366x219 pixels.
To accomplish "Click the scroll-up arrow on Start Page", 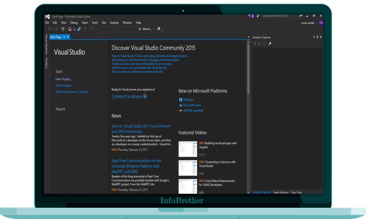I will click(x=248, y=42).
